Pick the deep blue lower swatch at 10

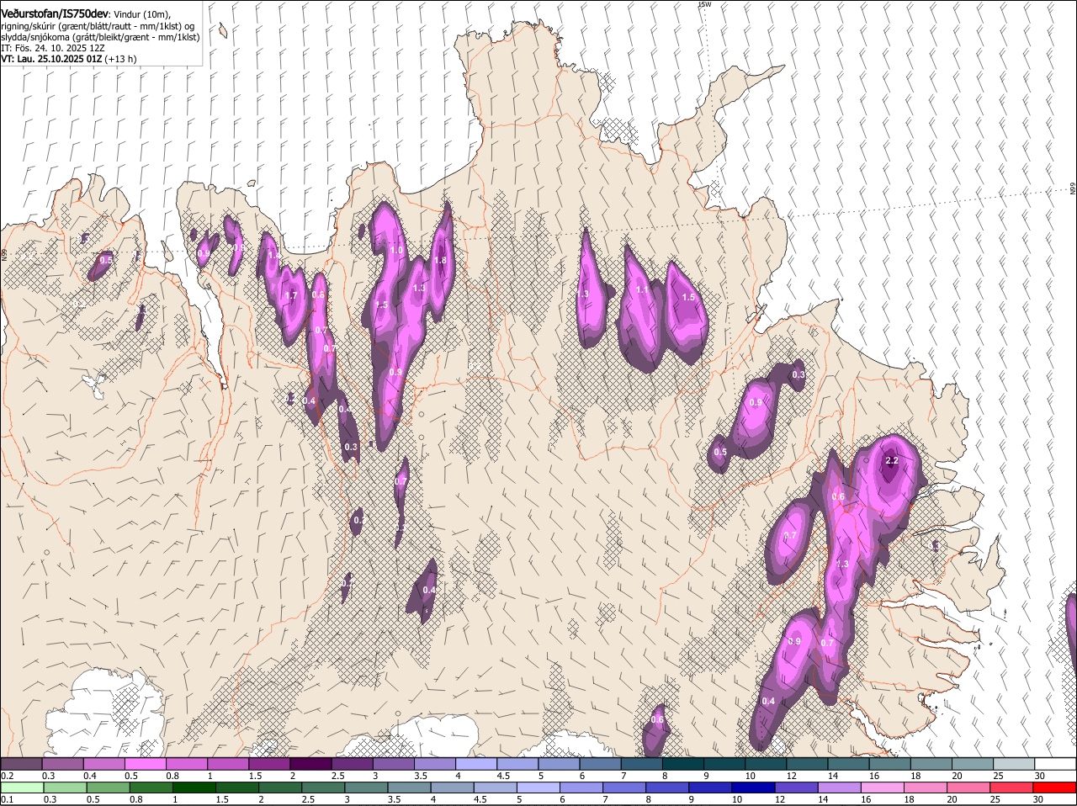(754, 787)
